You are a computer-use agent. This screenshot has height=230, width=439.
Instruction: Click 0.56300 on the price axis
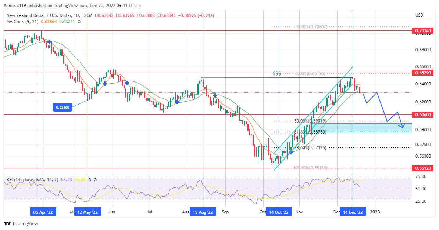pyautogui.click(x=423, y=156)
